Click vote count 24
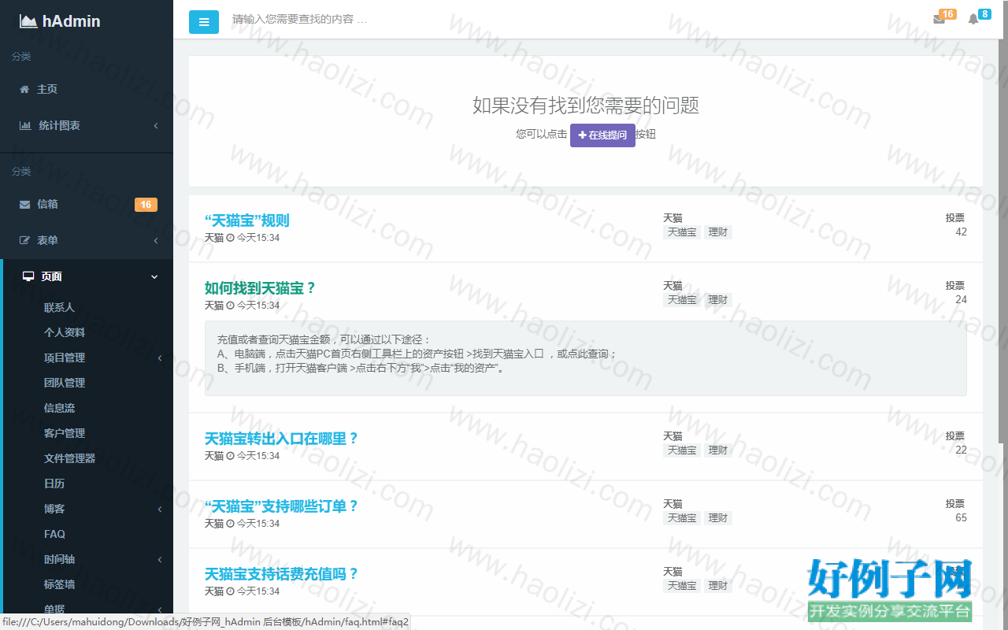This screenshot has height=630, width=1008. click(961, 300)
